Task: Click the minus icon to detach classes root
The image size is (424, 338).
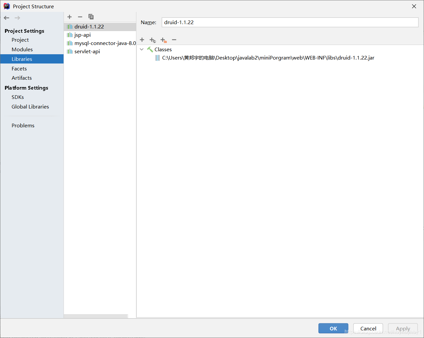Action: click(x=174, y=40)
